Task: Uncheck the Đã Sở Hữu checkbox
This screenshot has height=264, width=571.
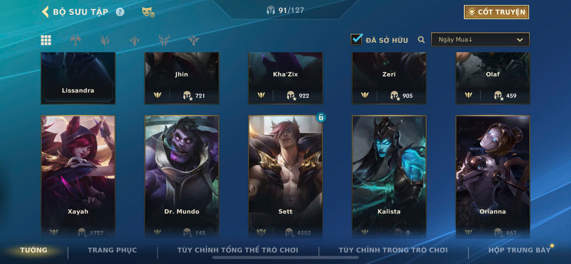Action: [356, 39]
